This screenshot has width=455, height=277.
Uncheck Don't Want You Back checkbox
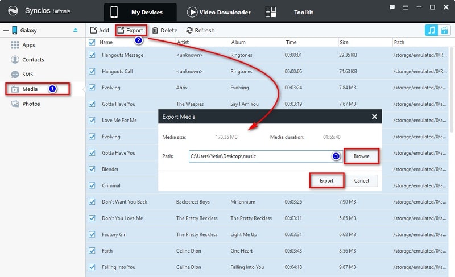coord(92,201)
